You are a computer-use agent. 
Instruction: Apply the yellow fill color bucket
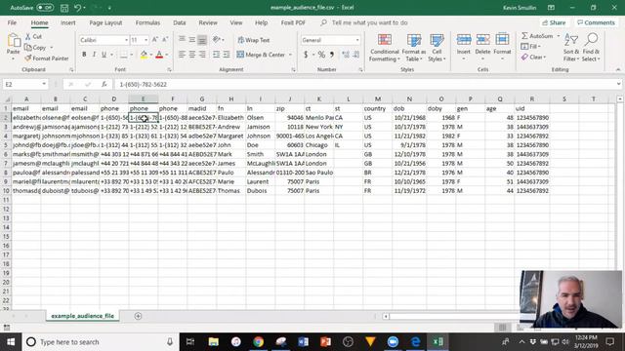[144, 55]
